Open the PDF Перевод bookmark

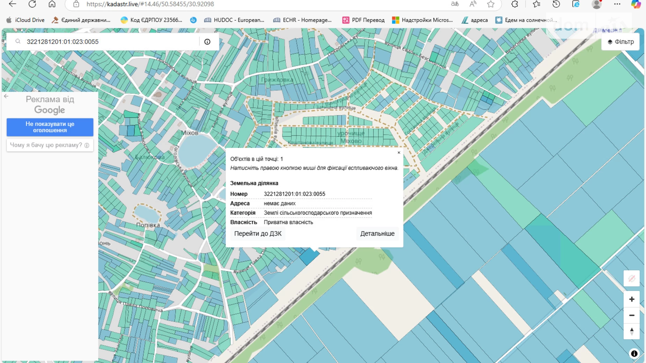pos(364,20)
